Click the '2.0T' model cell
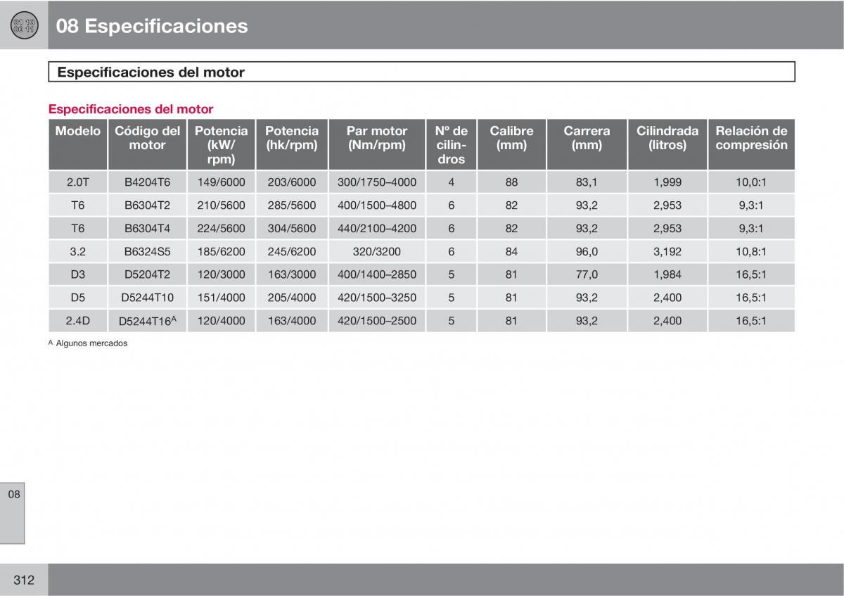Image resolution: width=844 pixels, height=596 pixels. pyautogui.click(x=77, y=182)
